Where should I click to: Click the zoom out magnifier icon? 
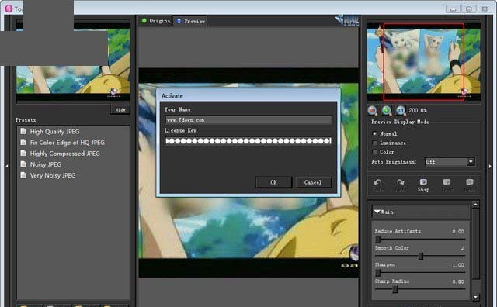coord(372,110)
